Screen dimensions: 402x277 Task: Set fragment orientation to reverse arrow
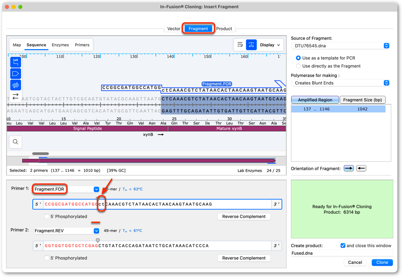(361, 169)
